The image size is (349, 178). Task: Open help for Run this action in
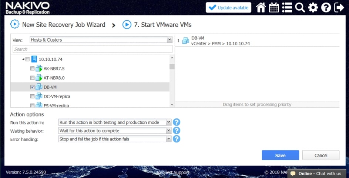coord(176,122)
